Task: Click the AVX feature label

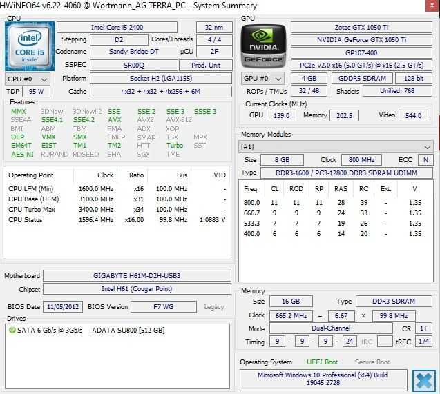Action: [114, 120]
